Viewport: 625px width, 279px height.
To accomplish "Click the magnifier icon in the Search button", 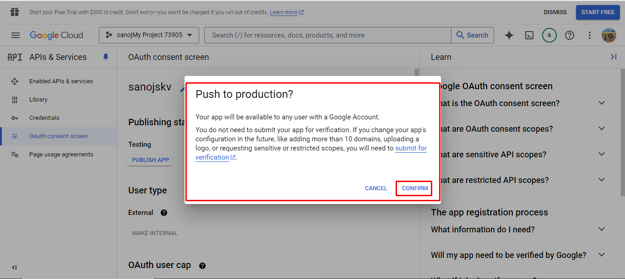I will click(461, 35).
